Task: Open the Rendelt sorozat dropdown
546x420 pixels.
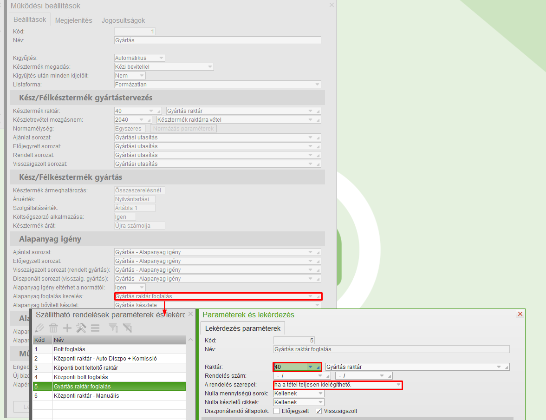Action: coord(310,155)
